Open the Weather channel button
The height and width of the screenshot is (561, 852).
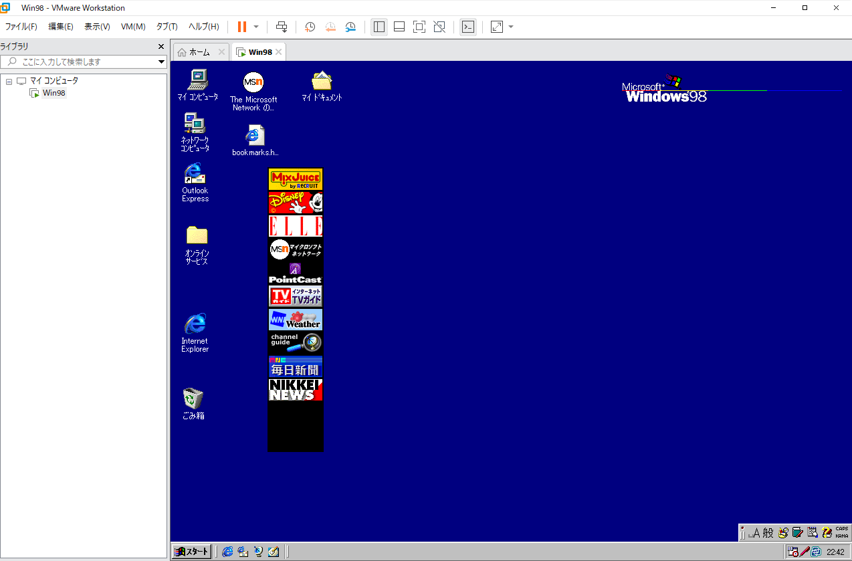pyautogui.click(x=296, y=320)
